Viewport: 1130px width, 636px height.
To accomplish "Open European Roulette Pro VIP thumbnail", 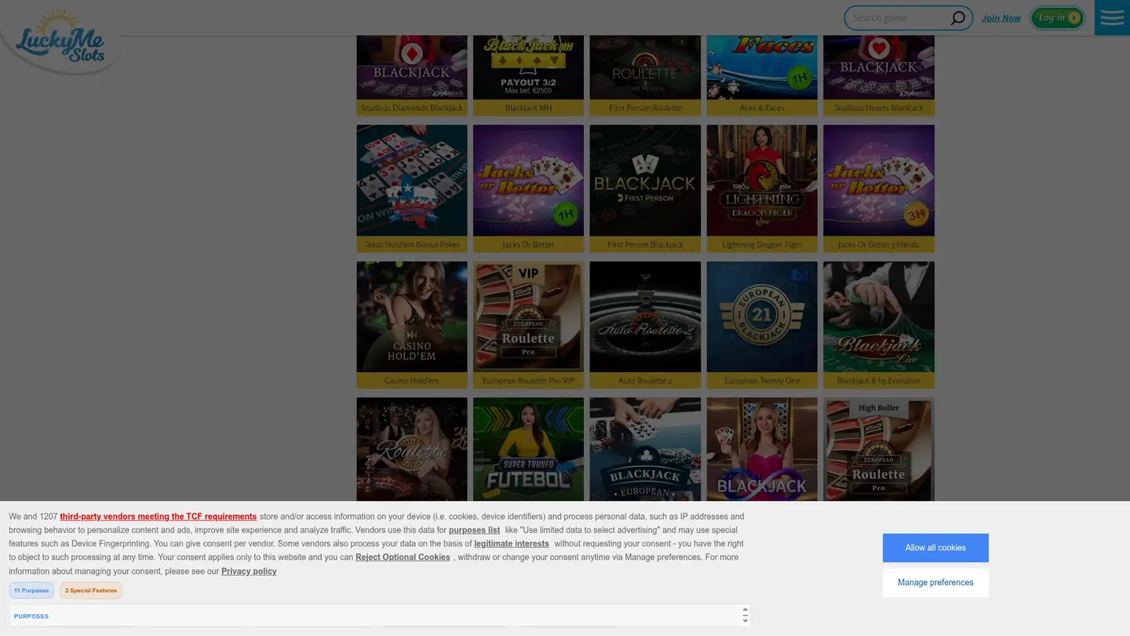I will tap(528, 316).
